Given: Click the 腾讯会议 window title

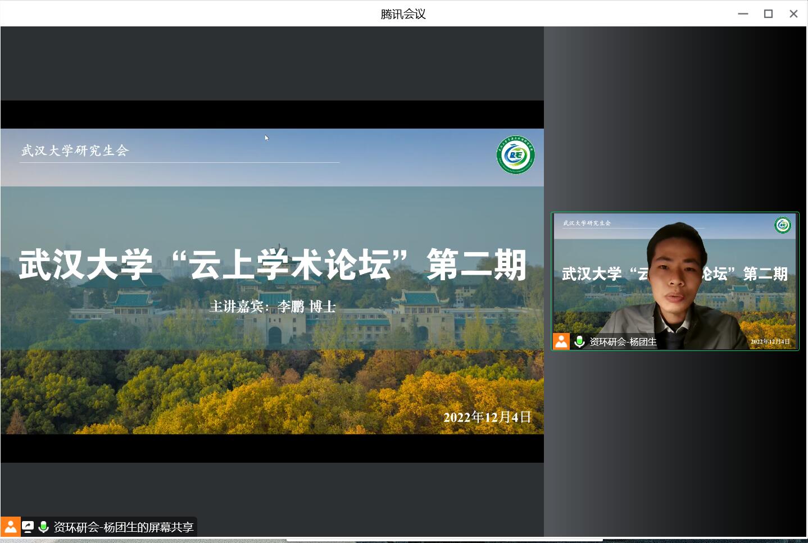Looking at the screenshot, I should pyautogui.click(x=403, y=14).
